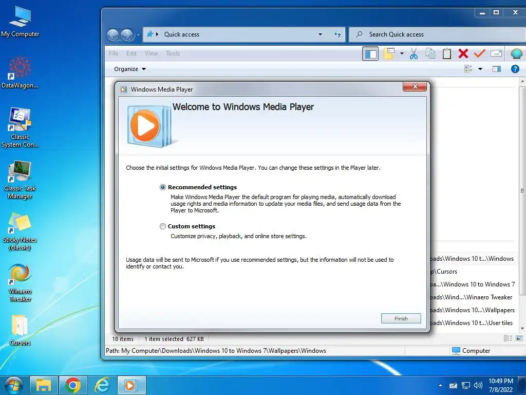The height and width of the screenshot is (395, 526).
Task: Click the scroll up arrow in Explorer
Action: [x=522, y=81]
